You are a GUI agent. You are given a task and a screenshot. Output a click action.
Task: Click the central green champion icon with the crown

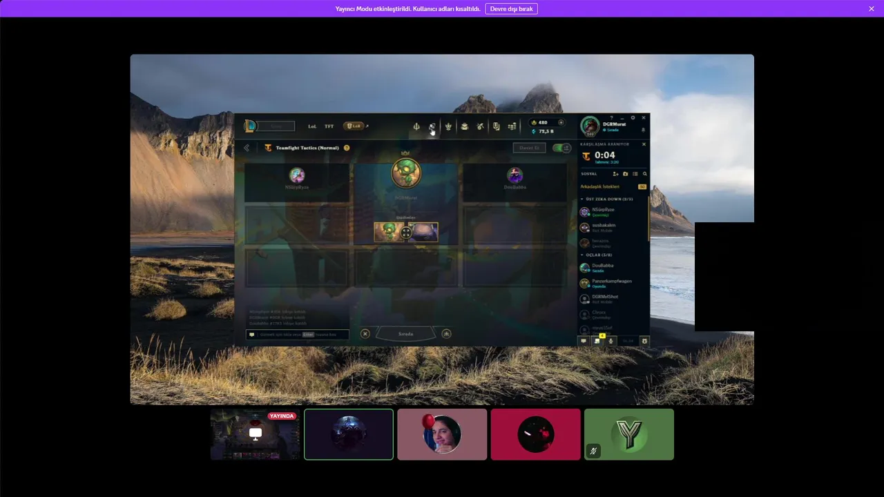tap(406, 173)
